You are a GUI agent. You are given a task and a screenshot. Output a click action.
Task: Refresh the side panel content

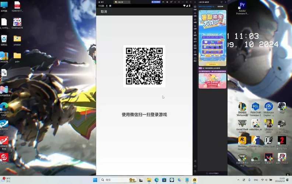pos(221,2)
